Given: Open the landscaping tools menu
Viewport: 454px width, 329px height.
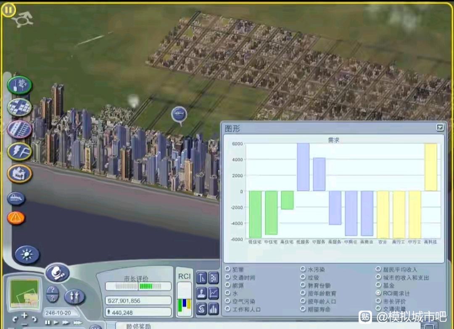Looking at the screenshot, I should tap(19, 85).
